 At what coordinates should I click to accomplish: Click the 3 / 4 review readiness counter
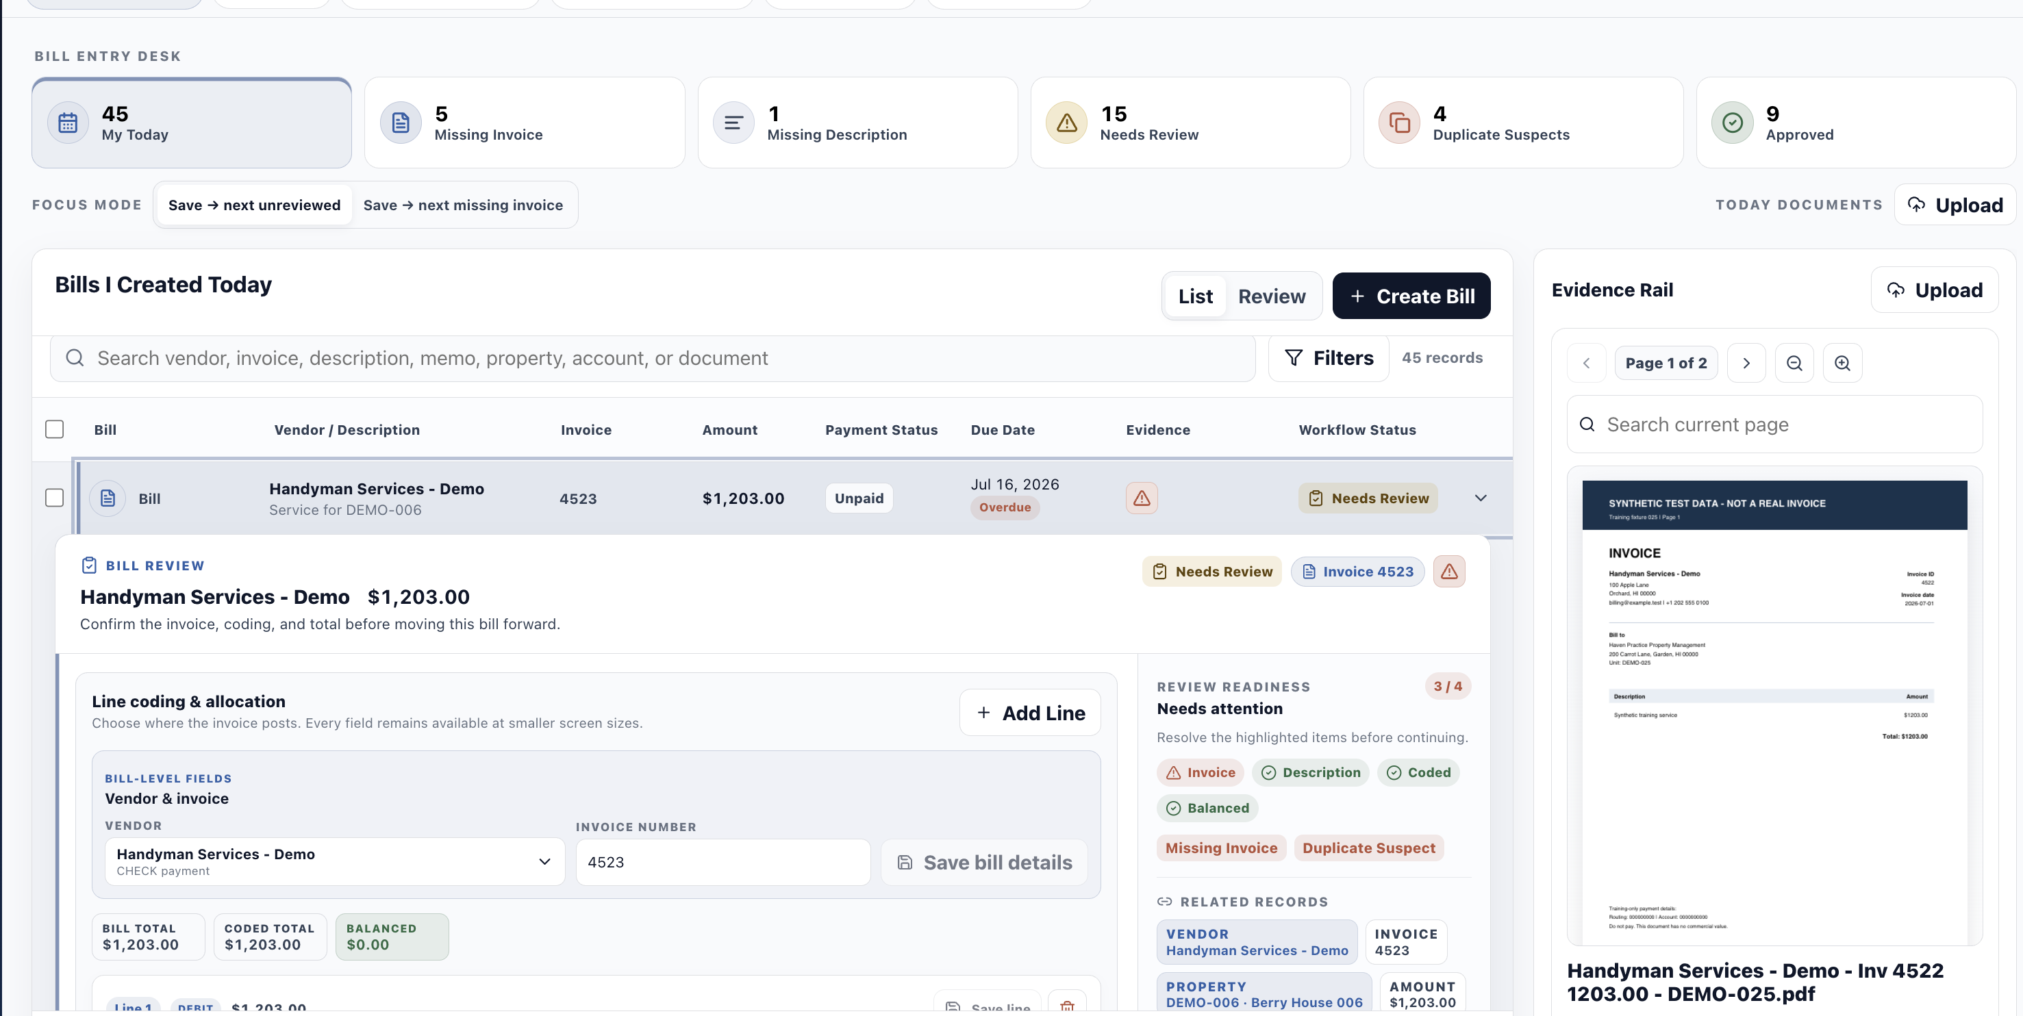point(1447,686)
